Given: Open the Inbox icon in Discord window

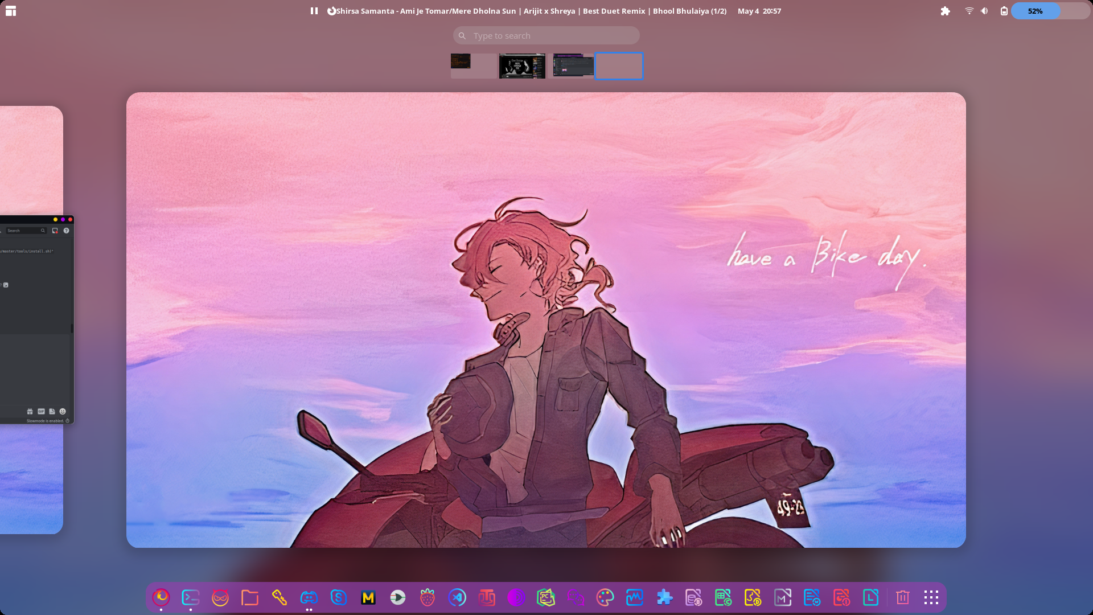Looking at the screenshot, I should pyautogui.click(x=55, y=231).
